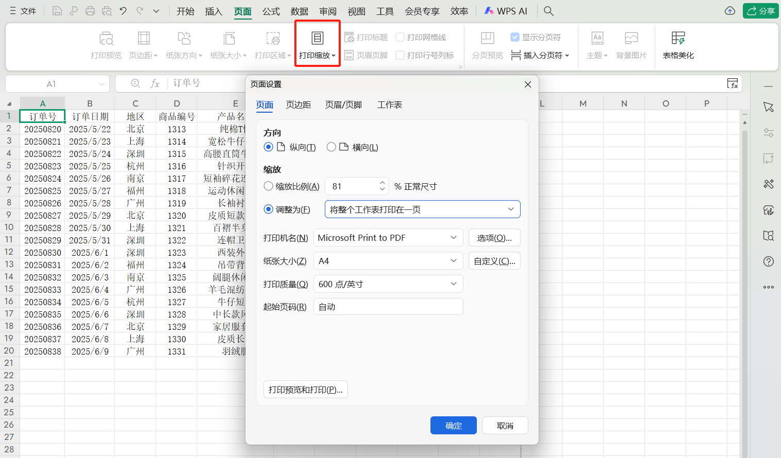Enable the 打印网格线 checkbox
This screenshot has width=781, height=458.
400,37
